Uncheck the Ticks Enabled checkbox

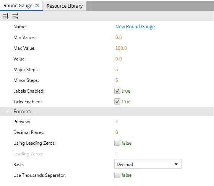[117, 101]
